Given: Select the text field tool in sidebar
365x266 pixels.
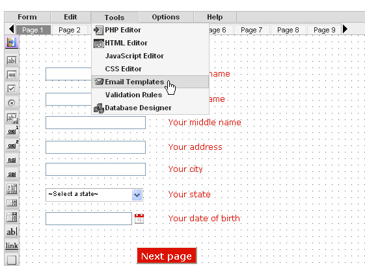Looking at the screenshot, I should 12,60.
